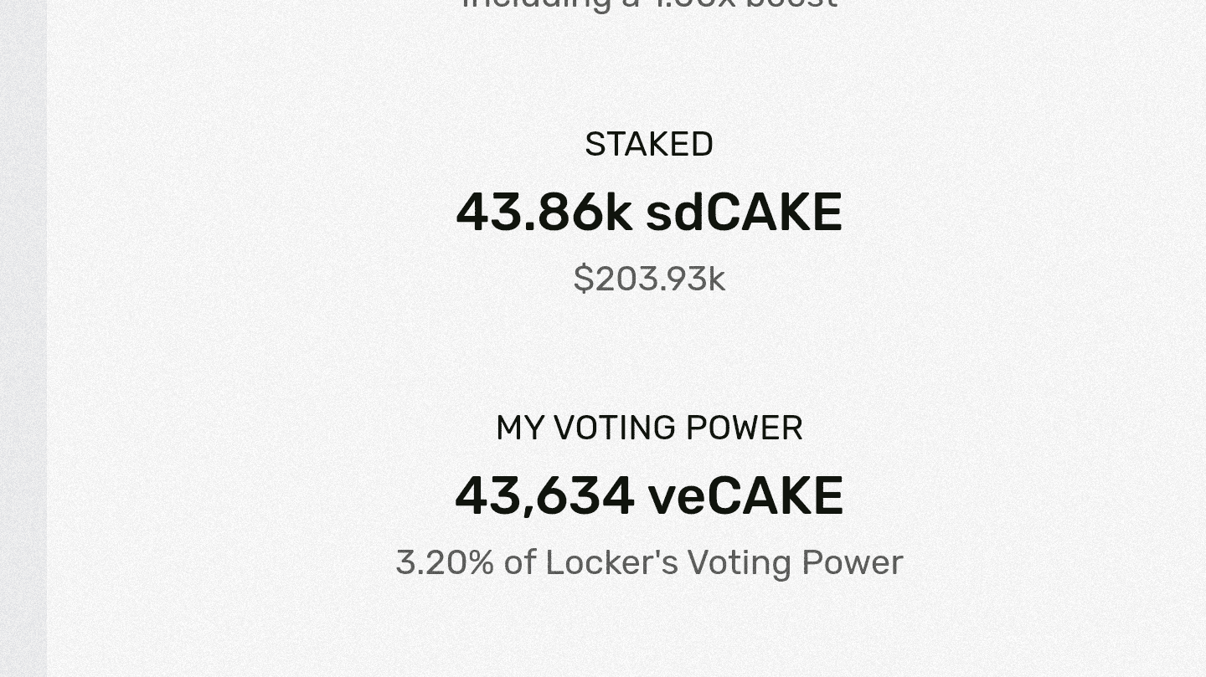Click the partially visible boost text at top
1206x677 pixels.
(649, 5)
